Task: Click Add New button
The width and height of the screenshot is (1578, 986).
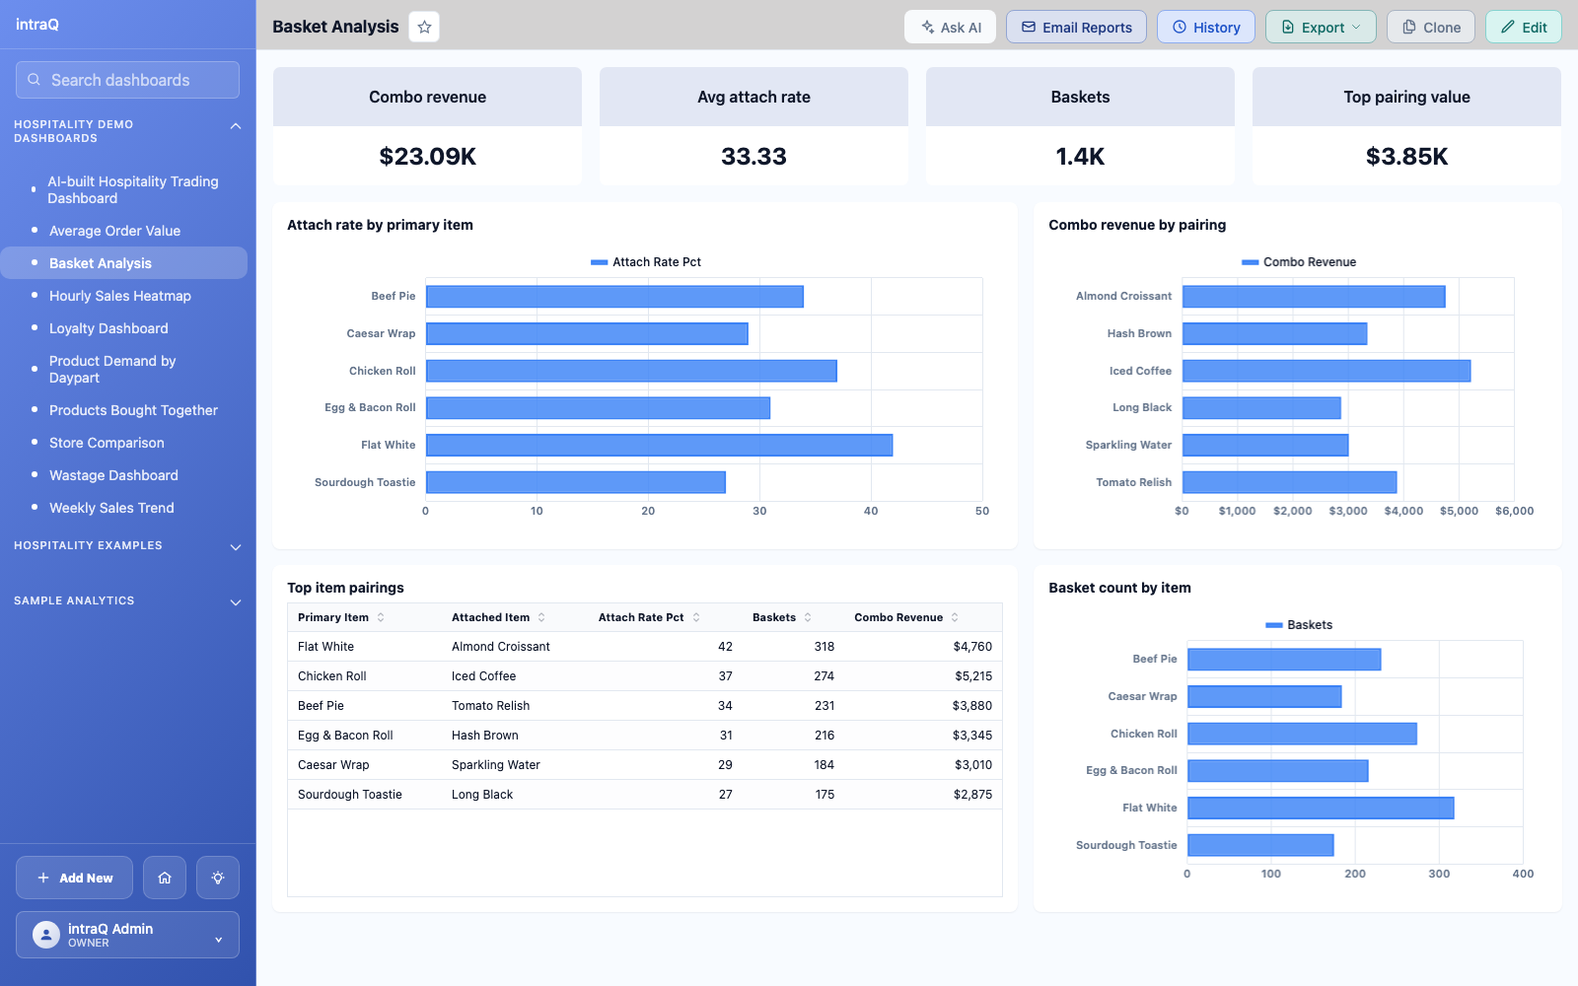Action: point(74,878)
